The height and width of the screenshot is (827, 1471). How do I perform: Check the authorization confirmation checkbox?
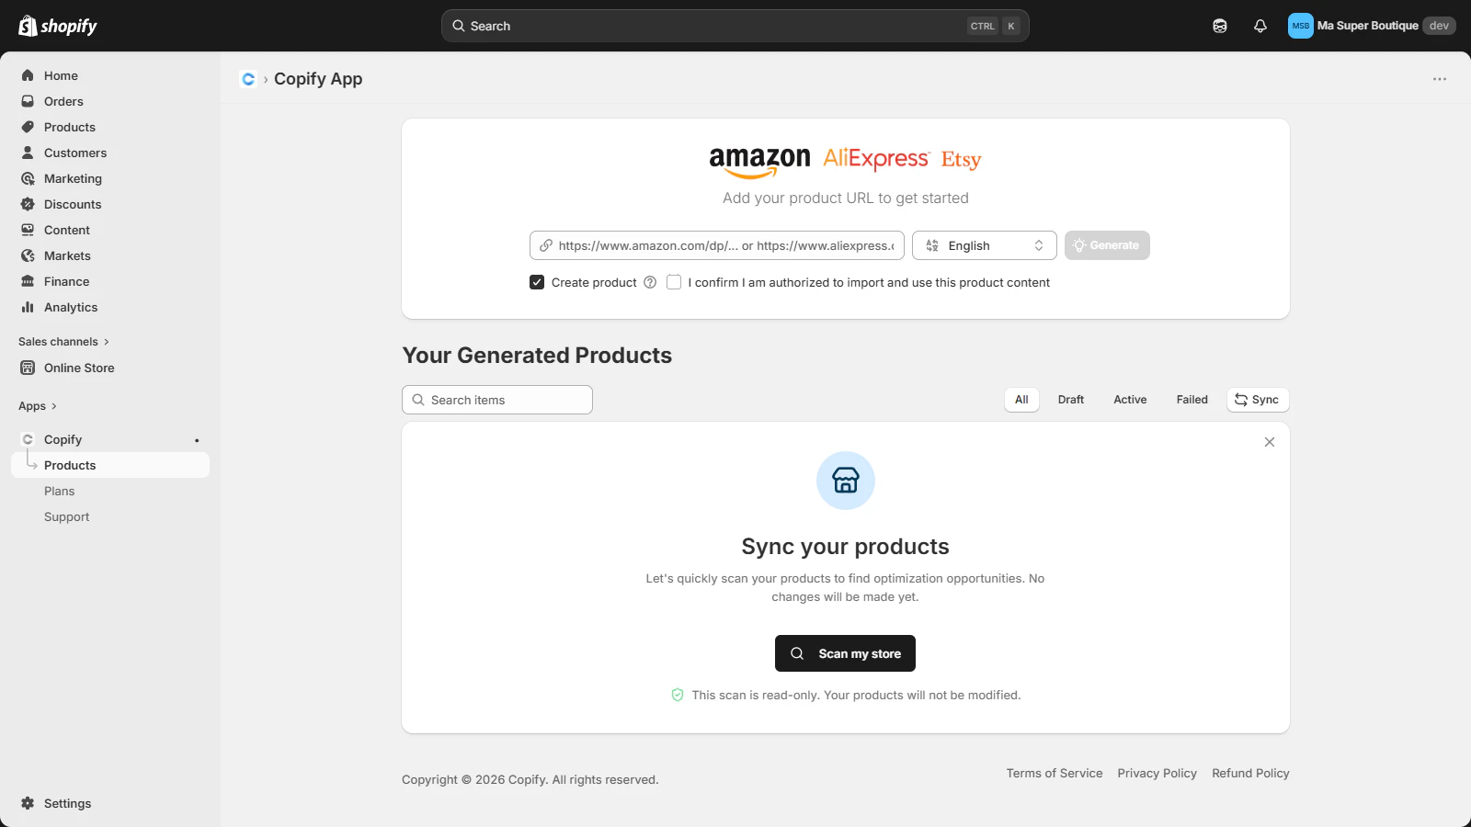(674, 282)
